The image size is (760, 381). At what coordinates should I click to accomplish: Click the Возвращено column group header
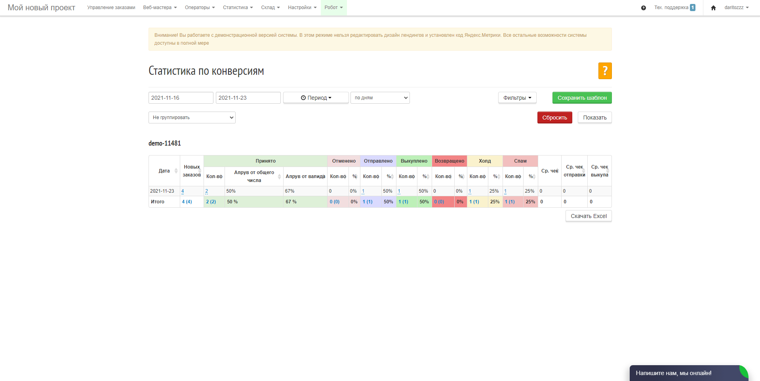tap(450, 161)
